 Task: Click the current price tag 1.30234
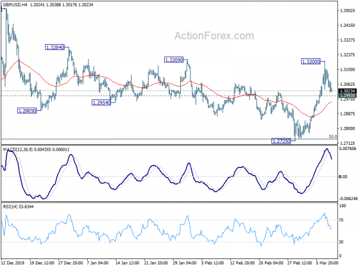click(348, 91)
